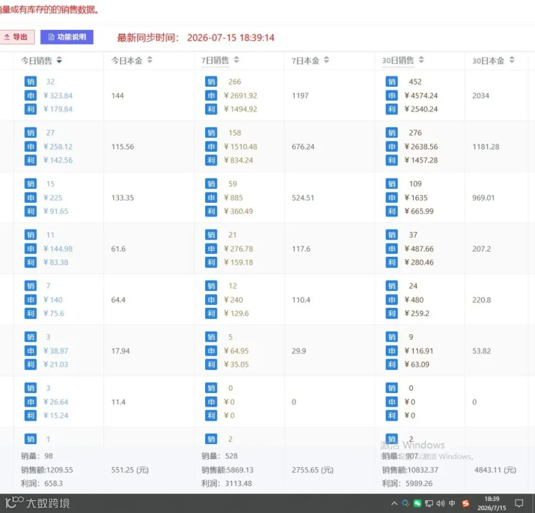Open the 功能说明 feature description button
Screen dimensions: 535x513
pyautogui.click(x=67, y=37)
